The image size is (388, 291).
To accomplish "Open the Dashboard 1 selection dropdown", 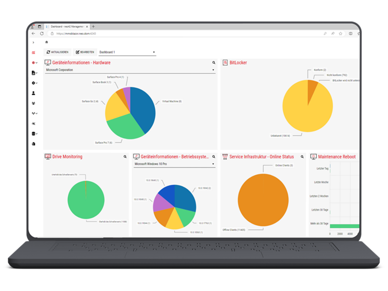I will coord(127,52).
